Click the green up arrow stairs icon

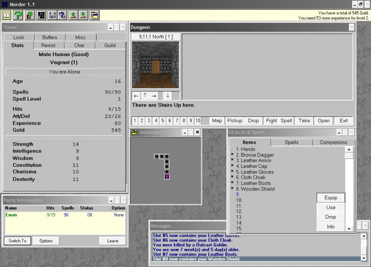[73, 15]
